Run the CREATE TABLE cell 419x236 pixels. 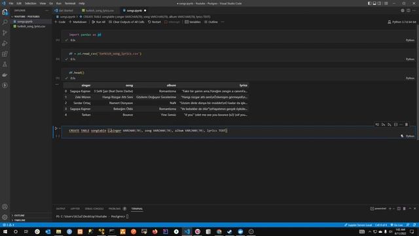pos(56,128)
